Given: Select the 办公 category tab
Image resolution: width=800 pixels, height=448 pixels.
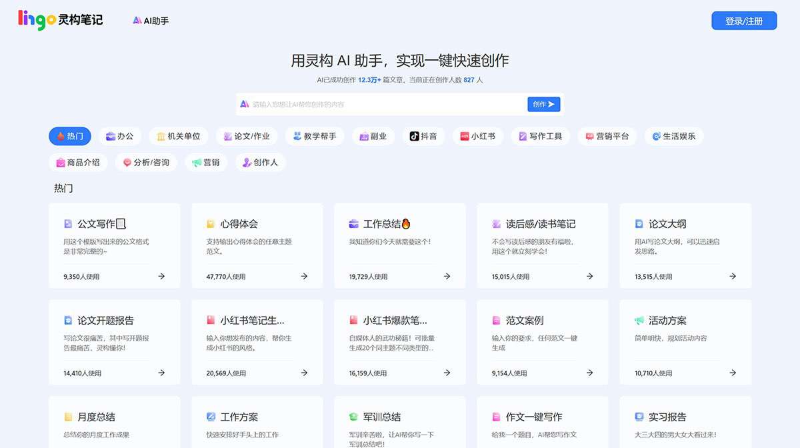Looking at the screenshot, I should (120, 136).
